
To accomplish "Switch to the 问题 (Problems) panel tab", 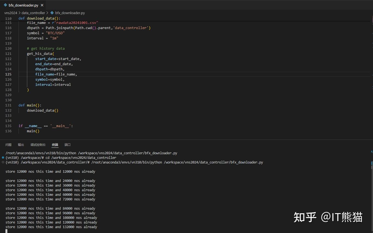I will pyautogui.click(x=8, y=144).
